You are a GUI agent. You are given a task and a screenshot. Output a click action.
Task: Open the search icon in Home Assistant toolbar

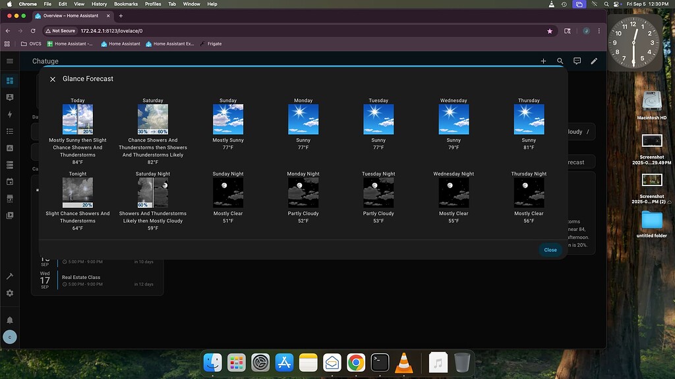[x=560, y=61]
